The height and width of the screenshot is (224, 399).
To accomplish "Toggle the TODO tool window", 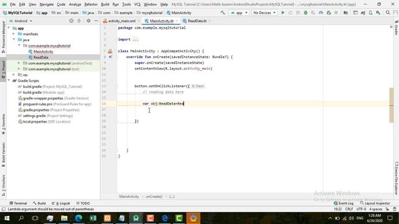I will point(83,203).
